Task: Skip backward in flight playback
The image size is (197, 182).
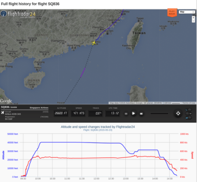Action: [x=126, y=114]
